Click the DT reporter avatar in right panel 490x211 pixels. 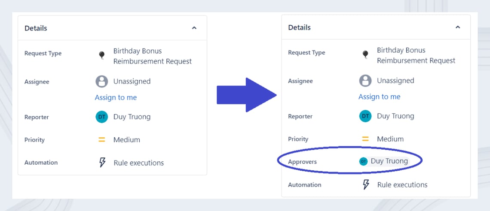pyautogui.click(x=365, y=116)
